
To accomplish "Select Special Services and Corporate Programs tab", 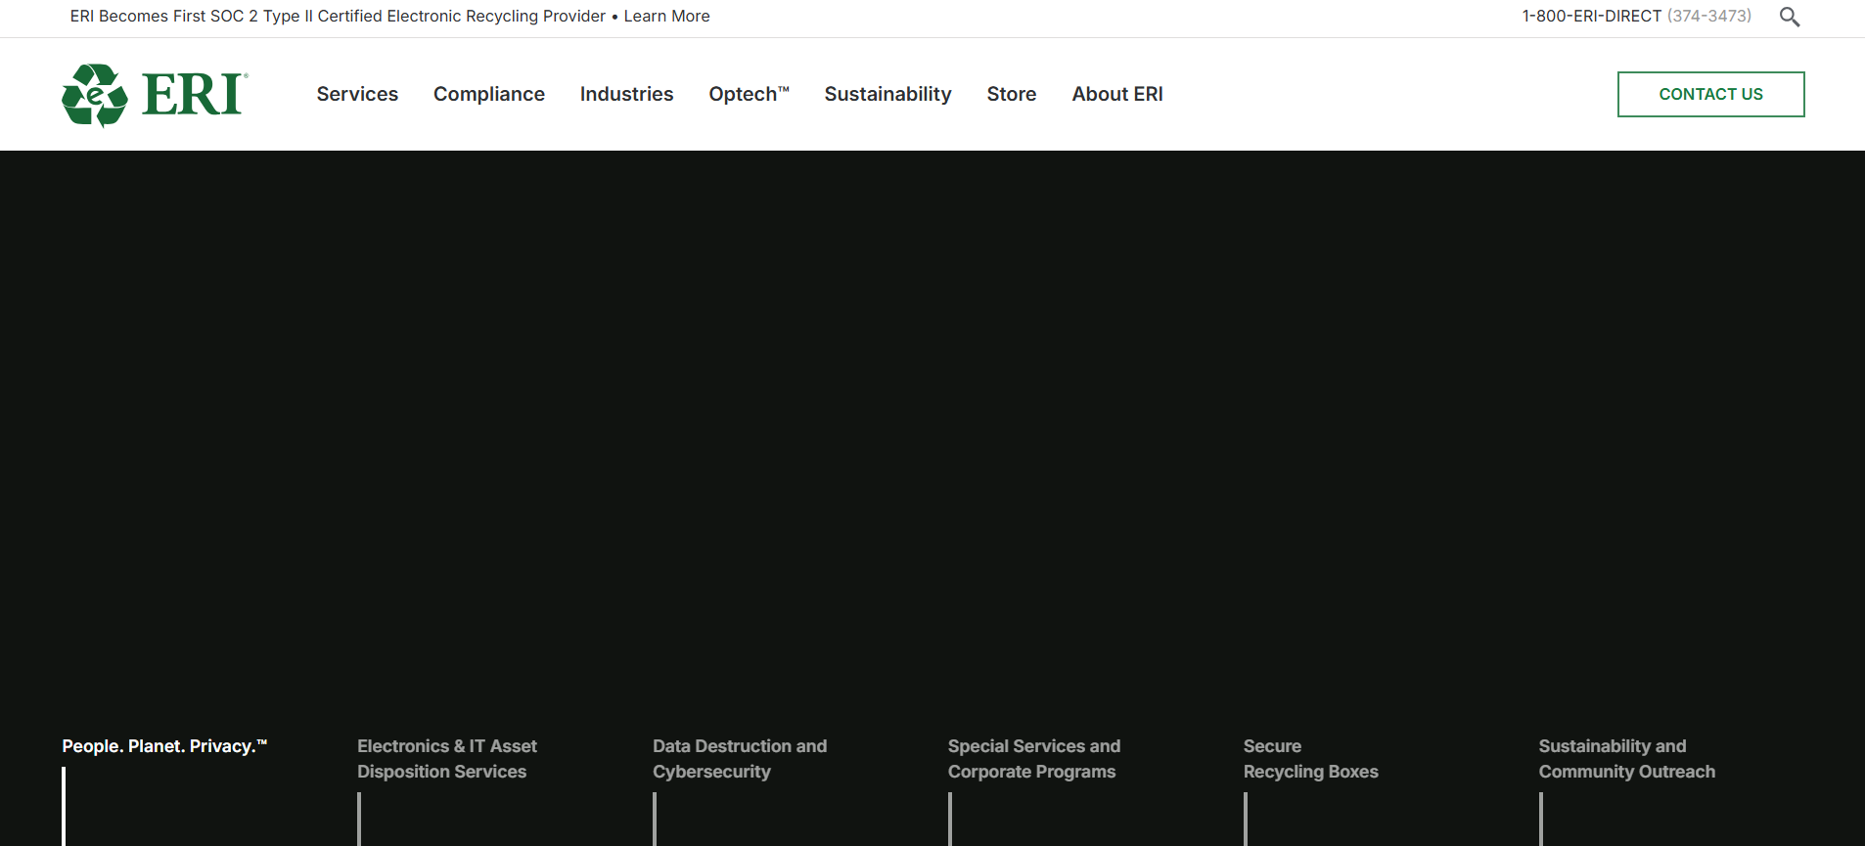I will pos(1033,759).
